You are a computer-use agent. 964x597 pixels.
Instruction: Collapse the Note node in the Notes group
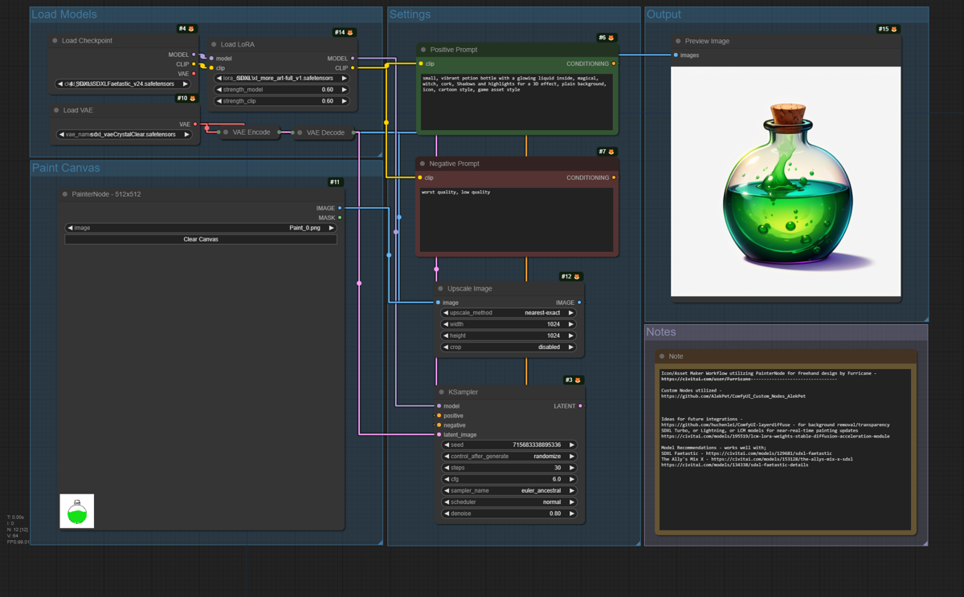click(665, 355)
